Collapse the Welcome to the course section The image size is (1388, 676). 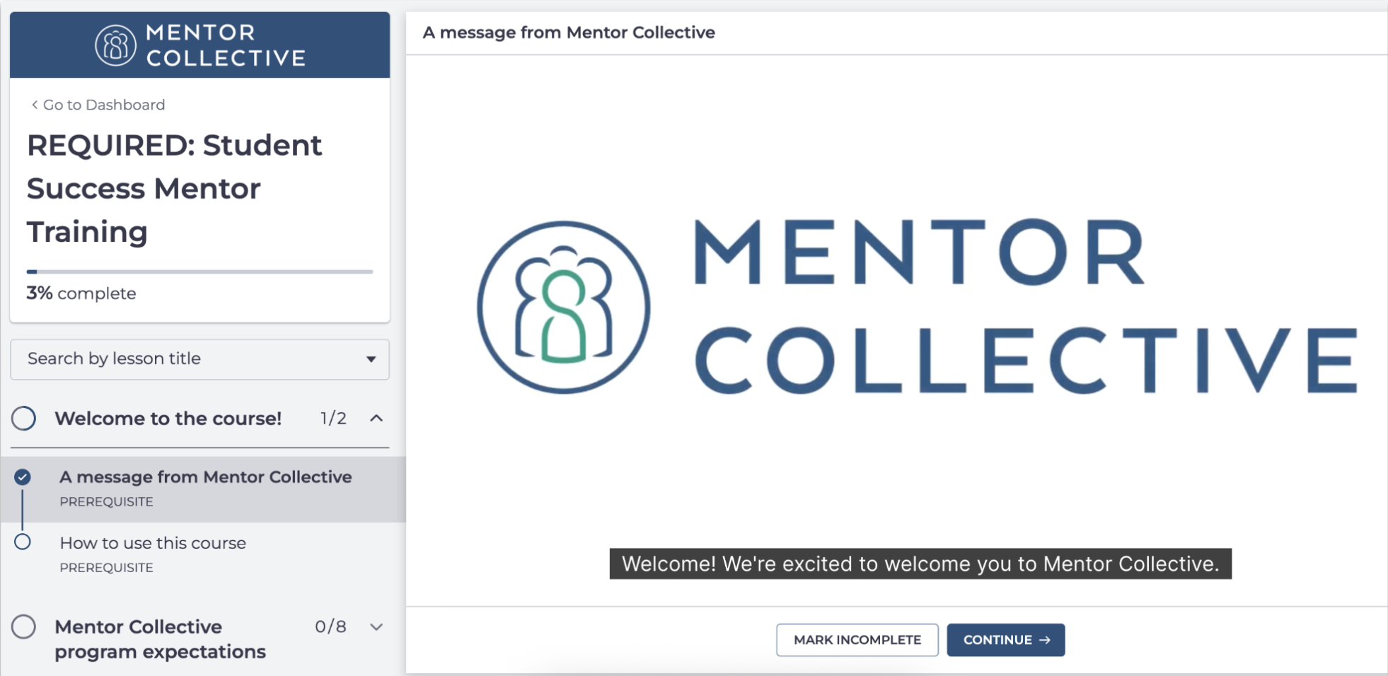376,419
